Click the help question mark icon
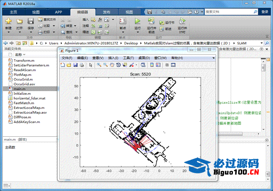Image resolution: width=273 pixels, height=191 pixels. tap(196, 12)
